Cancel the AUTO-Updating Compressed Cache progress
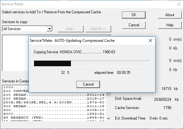 pos(88,84)
